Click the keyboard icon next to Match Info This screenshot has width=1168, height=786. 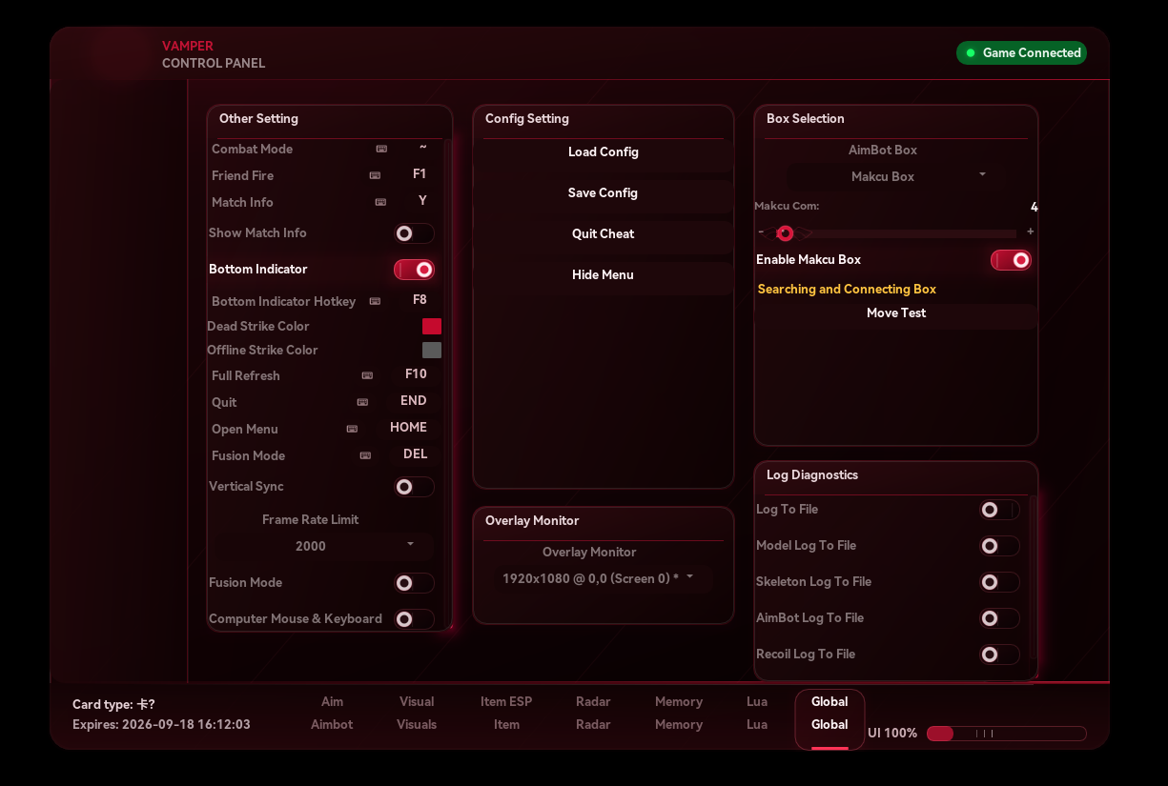[380, 202]
